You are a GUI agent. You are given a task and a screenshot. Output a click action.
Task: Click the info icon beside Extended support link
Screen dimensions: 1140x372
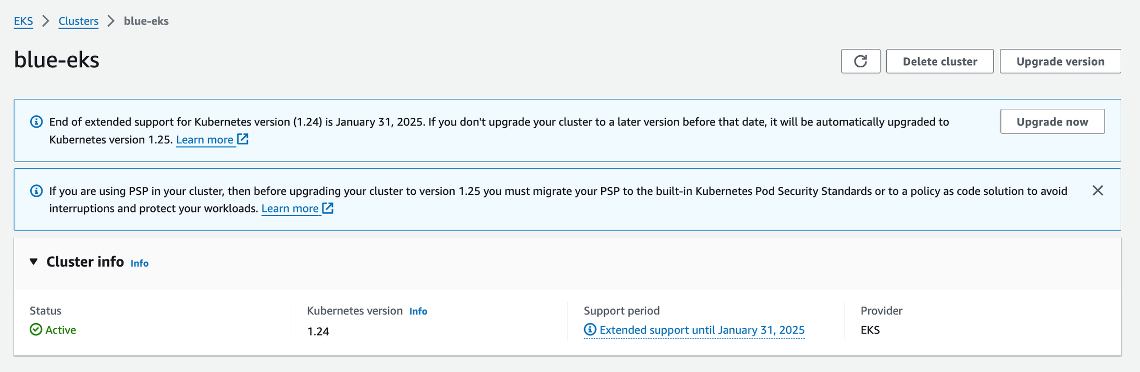click(589, 330)
